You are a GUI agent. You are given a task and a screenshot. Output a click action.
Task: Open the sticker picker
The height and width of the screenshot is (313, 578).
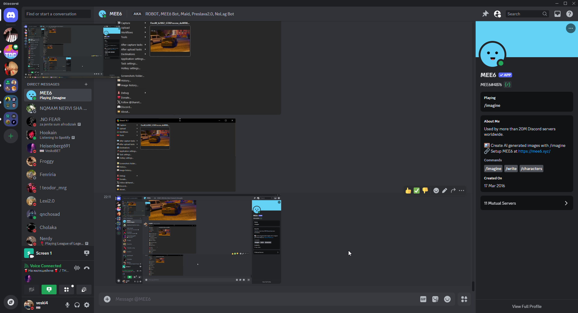[x=435, y=299]
